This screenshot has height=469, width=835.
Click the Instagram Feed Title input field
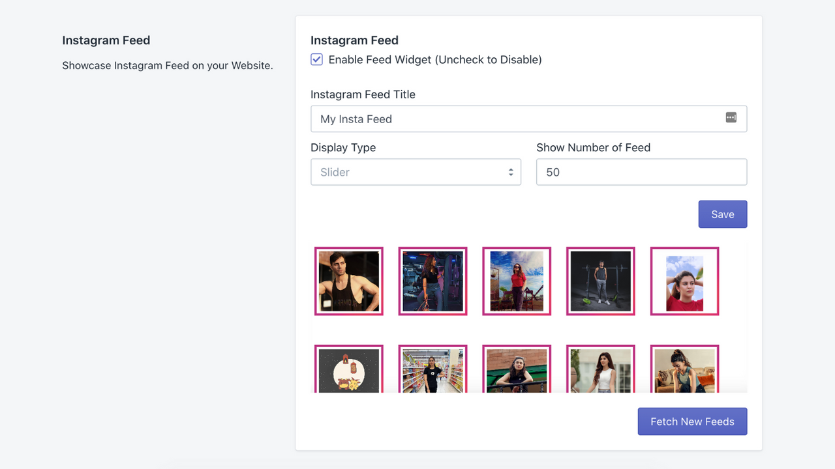point(528,119)
